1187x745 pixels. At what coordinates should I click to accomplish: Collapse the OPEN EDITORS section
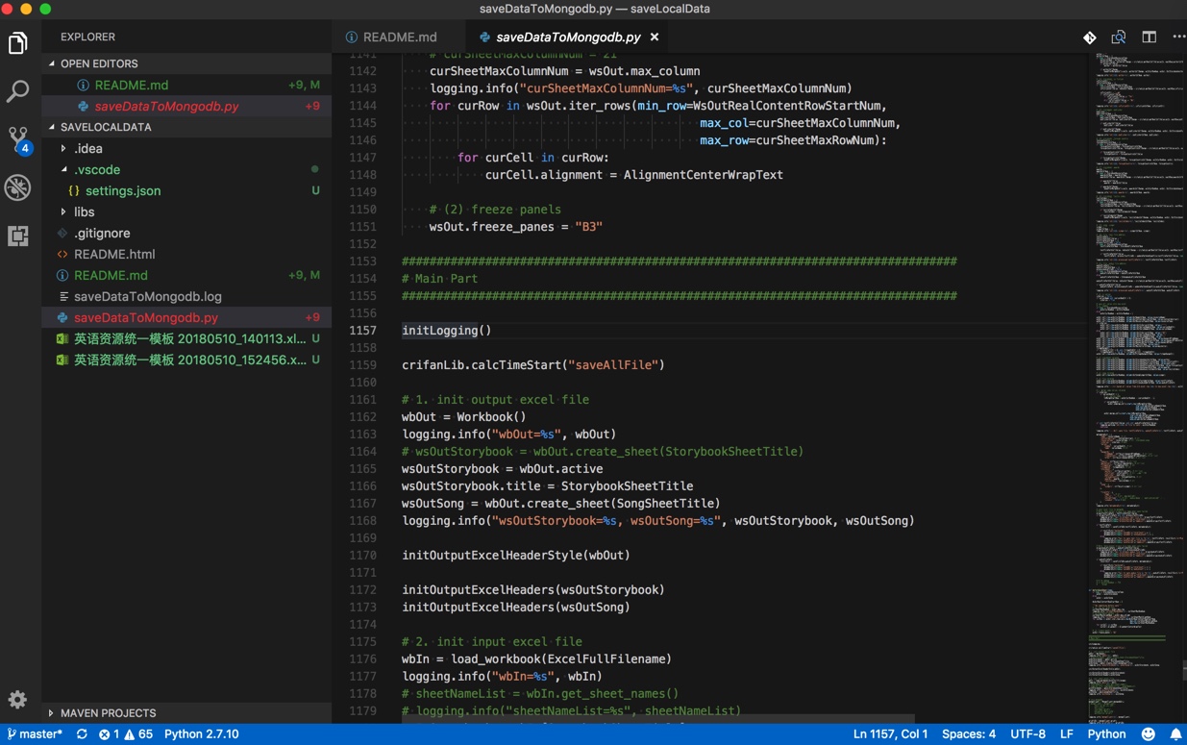pyautogui.click(x=99, y=63)
